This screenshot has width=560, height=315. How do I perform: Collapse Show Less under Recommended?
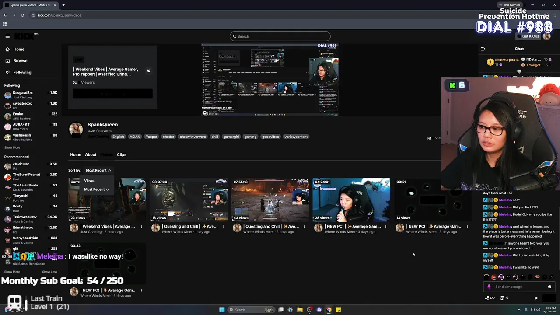pos(49,272)
